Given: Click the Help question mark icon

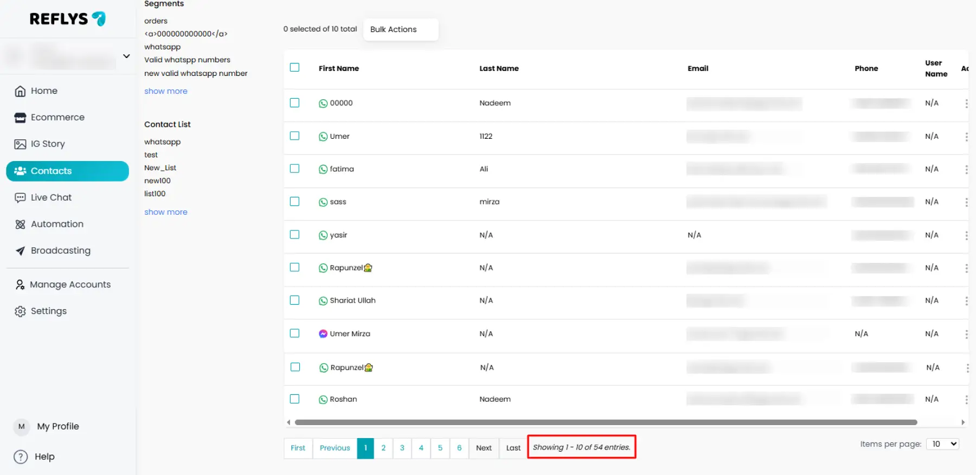Looking at the screenshot, I should point(21,457).
